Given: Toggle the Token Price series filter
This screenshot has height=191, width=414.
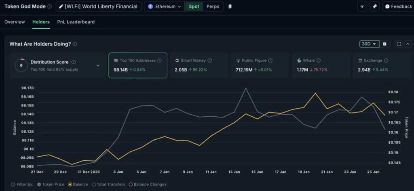Looking at the screenshot, I should tap(50, 185).
